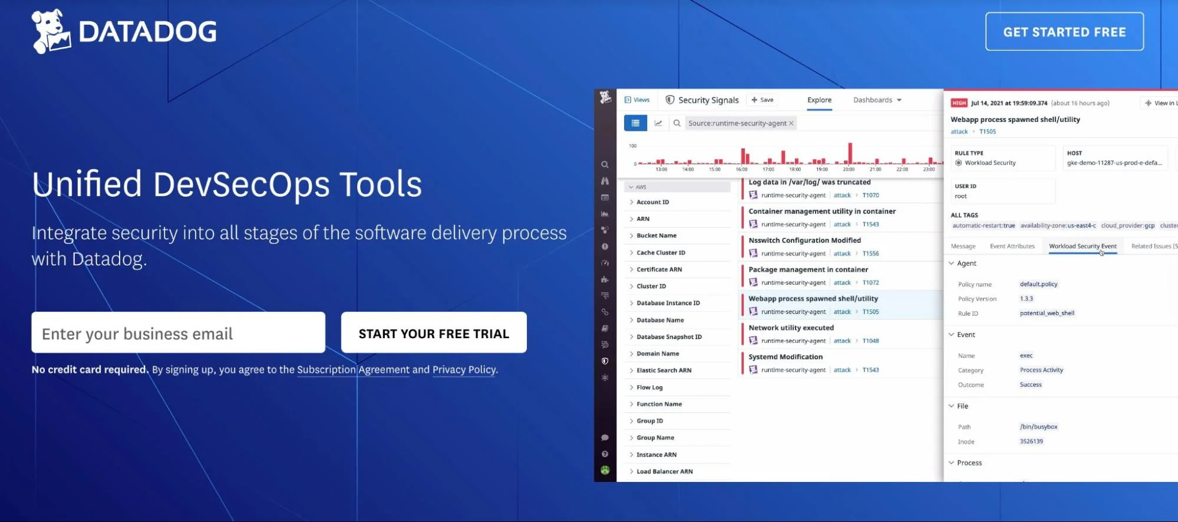Click the sidebar magnifier search icon
Screen dimensions: 1178x522
point(605,165)
